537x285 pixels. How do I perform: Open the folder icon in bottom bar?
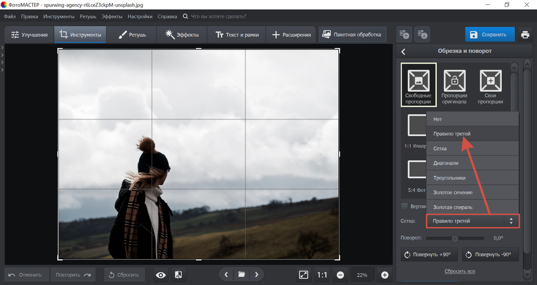[242, 275]
